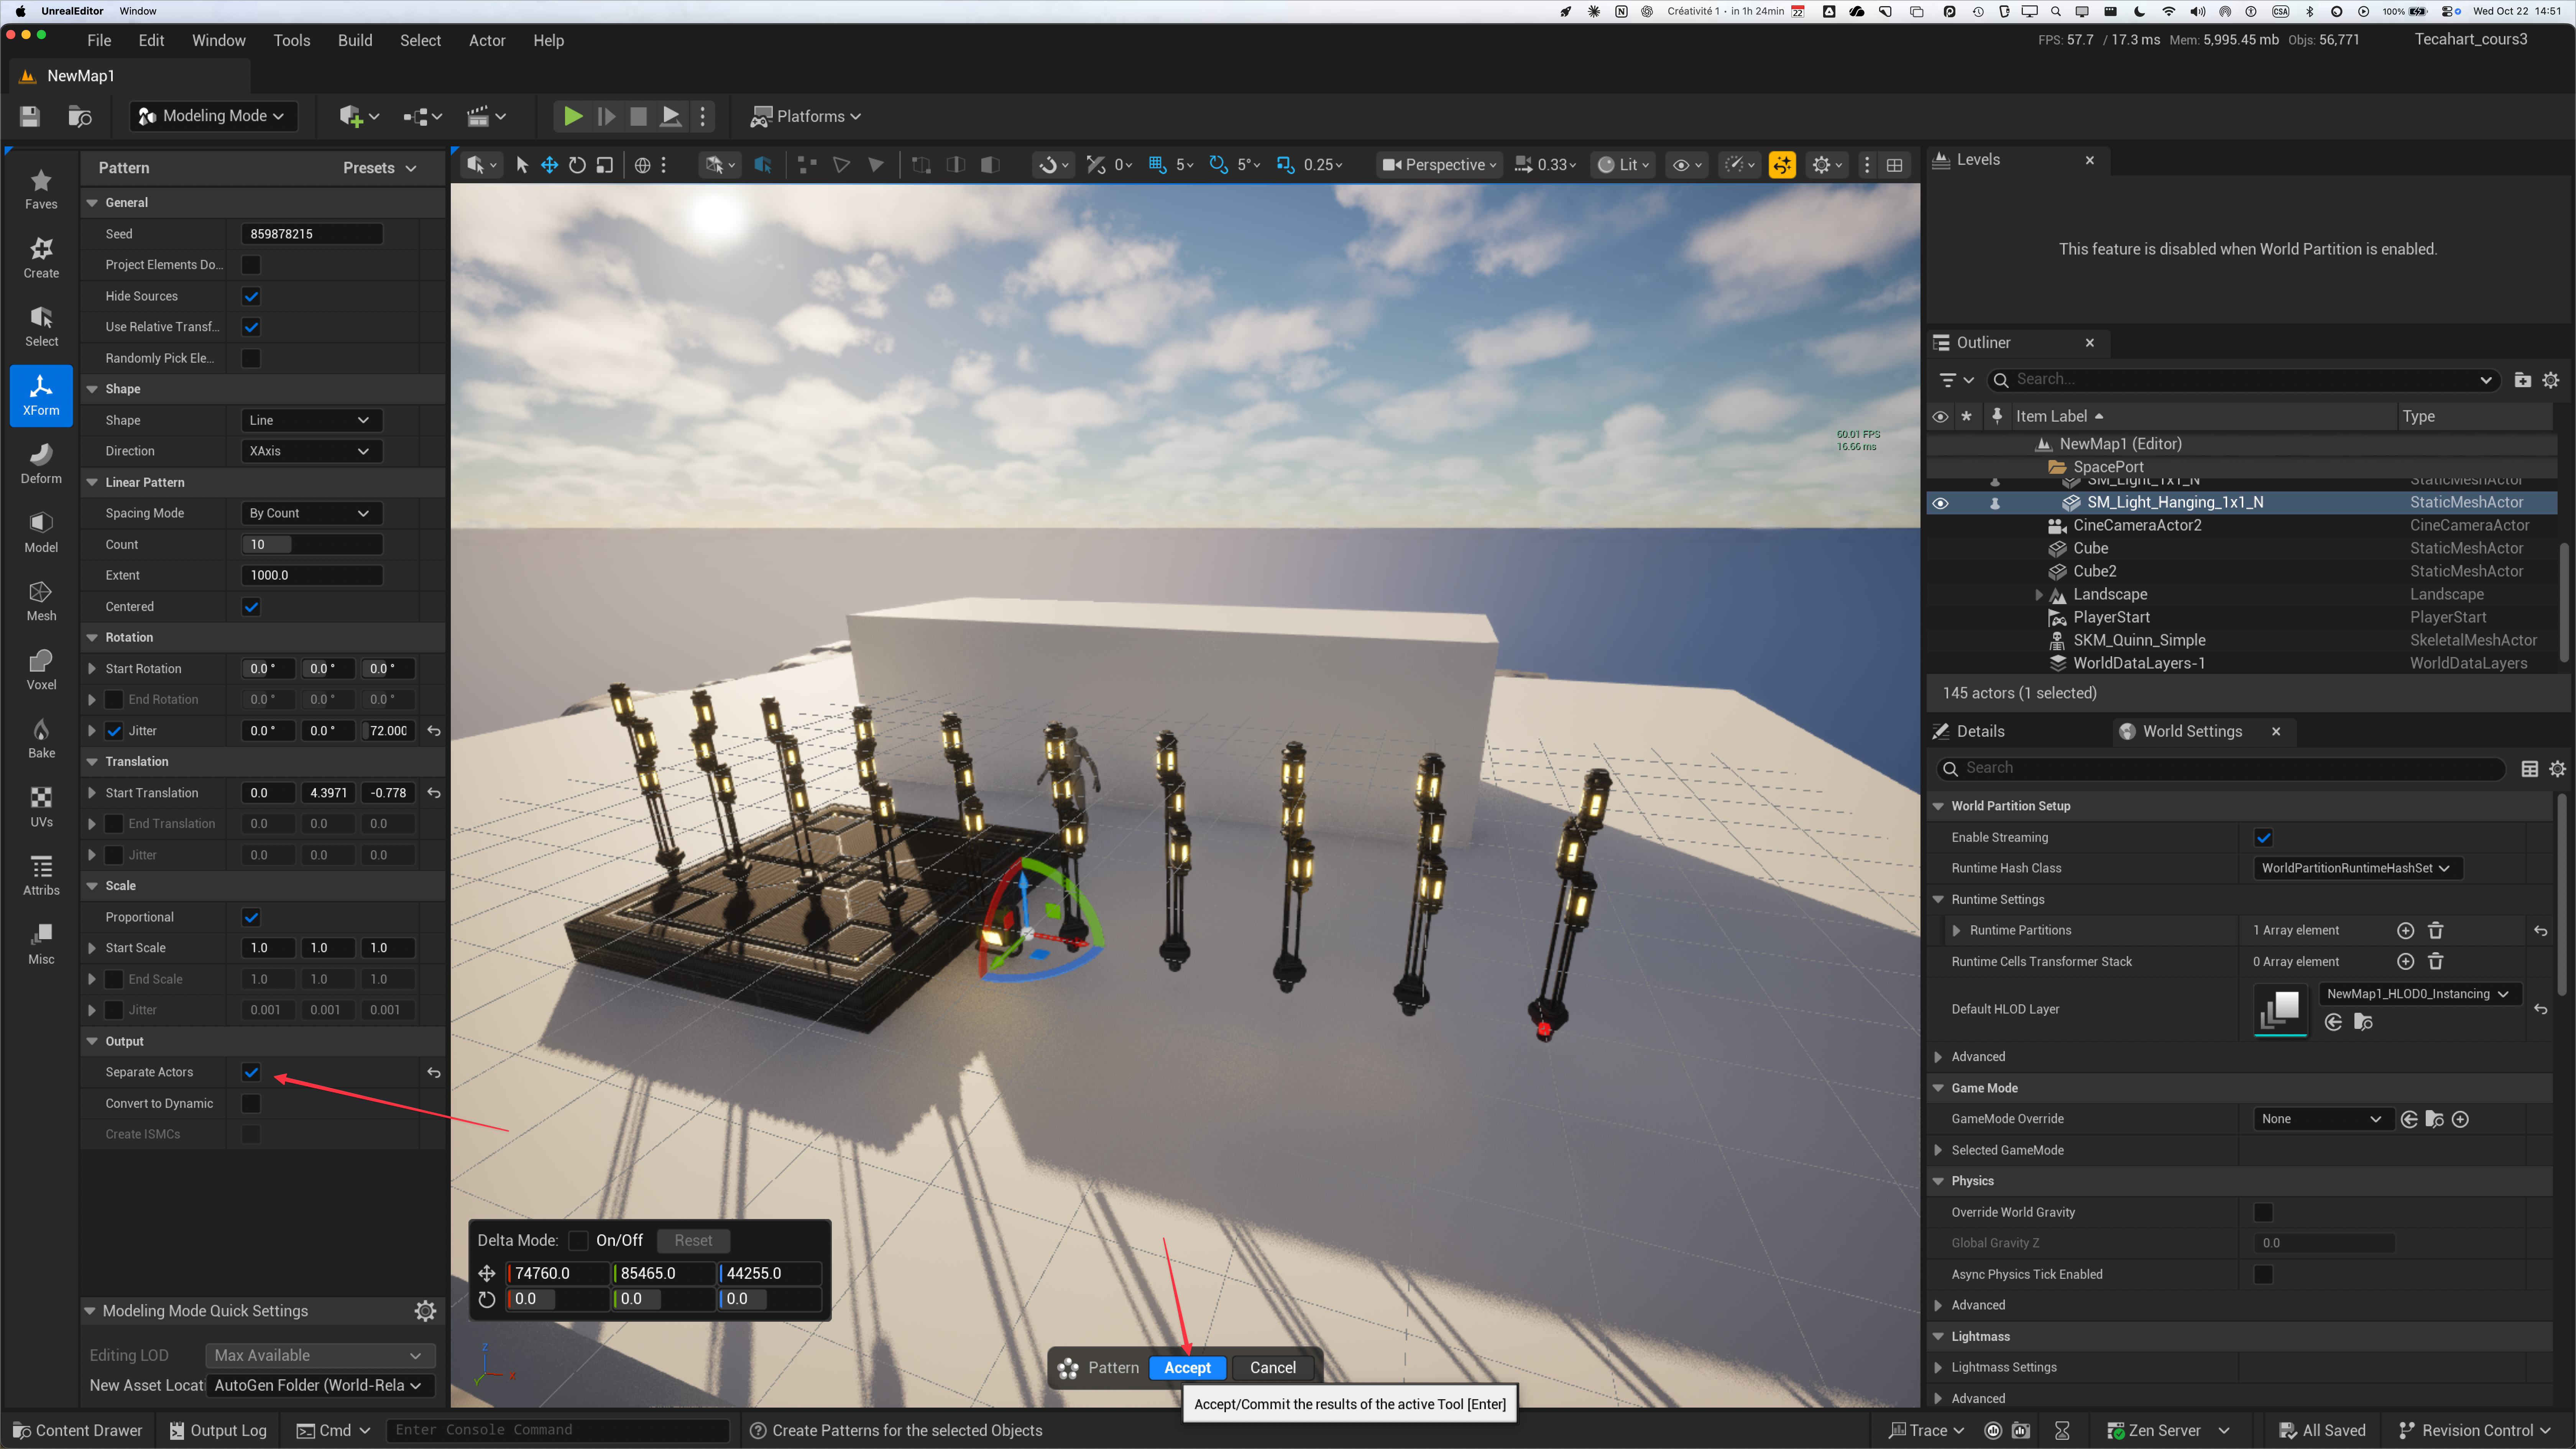Toggle Proportional scale checkbox
The image size is (2576, 1449).
[251, 917]
